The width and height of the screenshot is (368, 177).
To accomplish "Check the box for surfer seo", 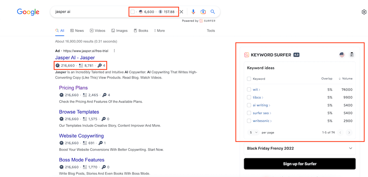I will 249,113.
